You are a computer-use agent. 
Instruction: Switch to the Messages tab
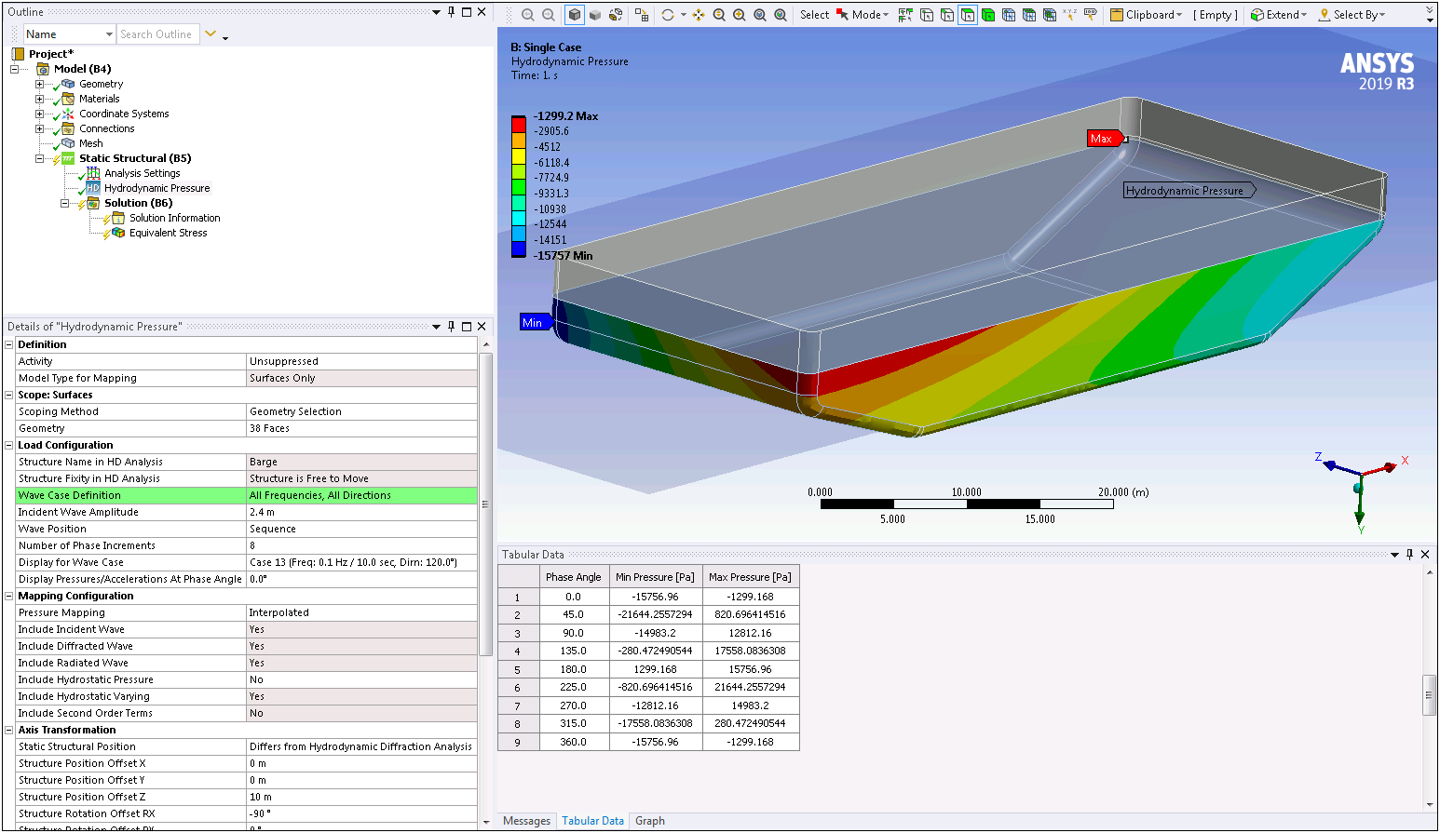526,821
